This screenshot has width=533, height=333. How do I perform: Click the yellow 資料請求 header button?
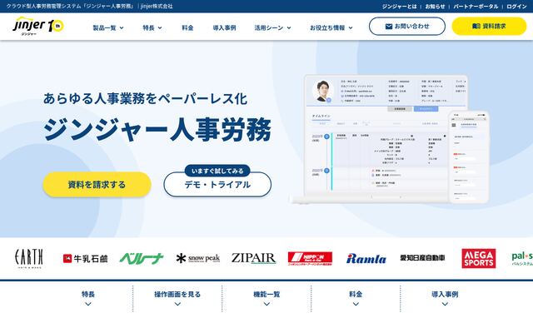489,26
